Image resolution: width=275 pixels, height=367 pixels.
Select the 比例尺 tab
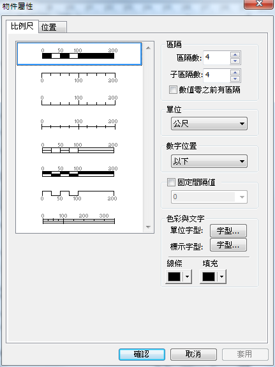click(22, 26)
